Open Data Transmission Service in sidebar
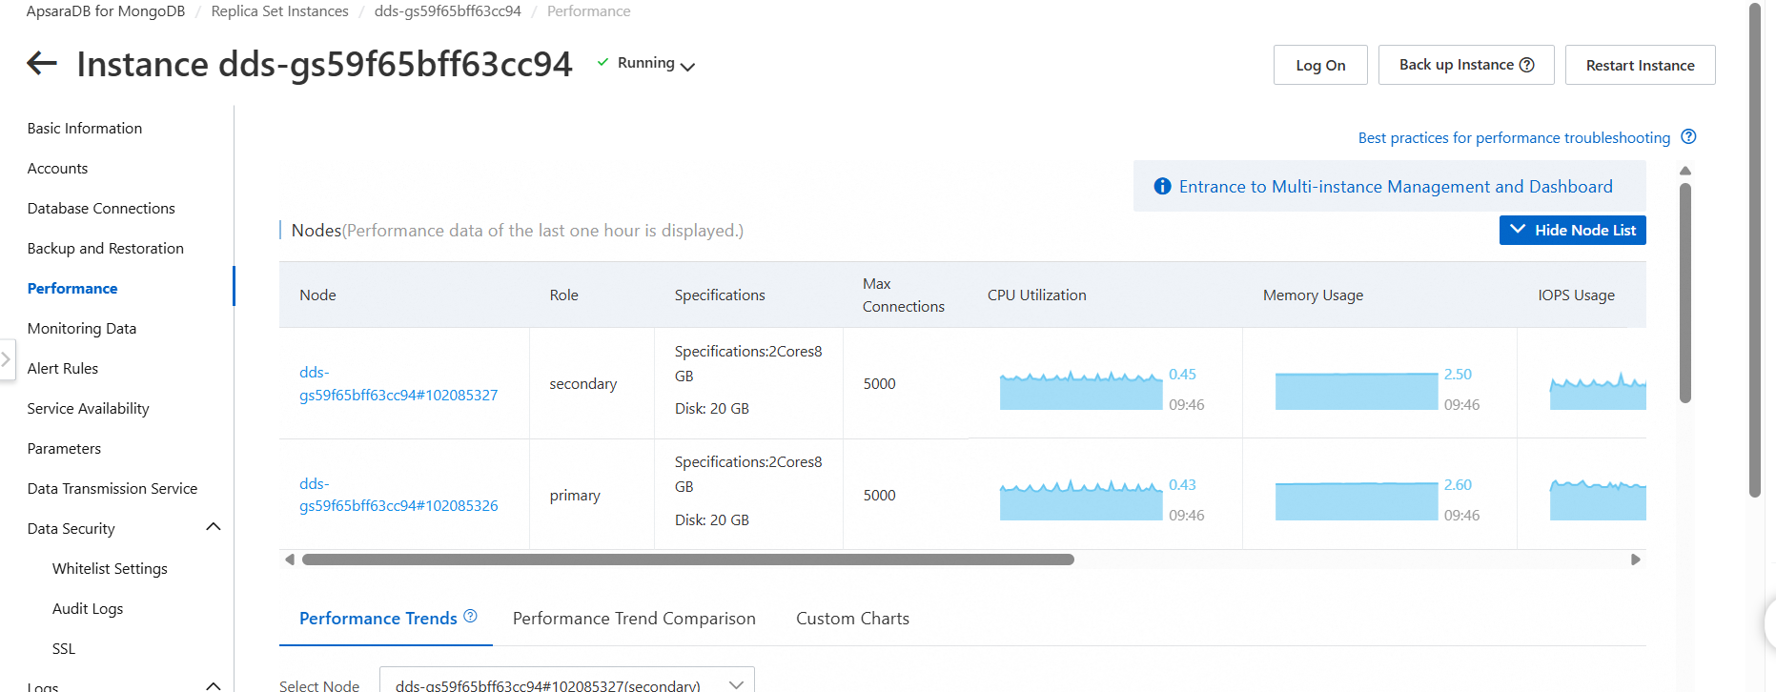 point(112,488)
